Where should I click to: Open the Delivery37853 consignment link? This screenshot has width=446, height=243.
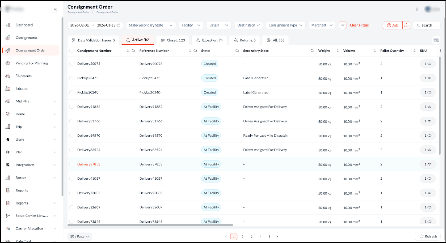tap(89, 164)
